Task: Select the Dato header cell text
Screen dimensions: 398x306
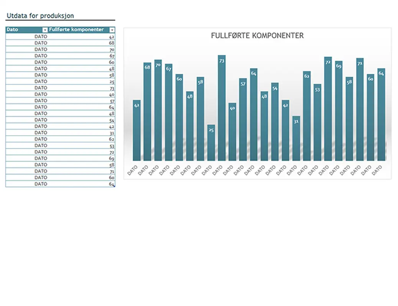Action: click(12, 29)
